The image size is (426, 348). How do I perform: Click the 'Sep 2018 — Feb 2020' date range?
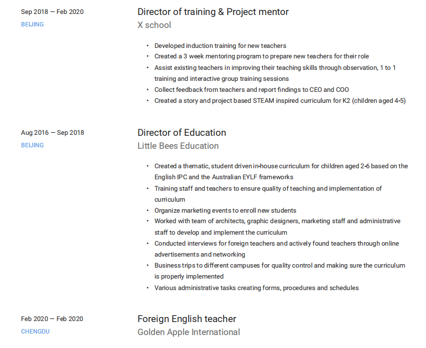(52, 12)
